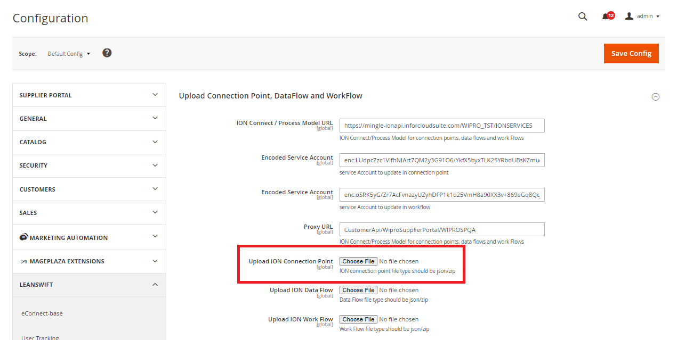Choose file for ION Data Flow
This screenshot has width=677, height=340.
pos(358,290)
